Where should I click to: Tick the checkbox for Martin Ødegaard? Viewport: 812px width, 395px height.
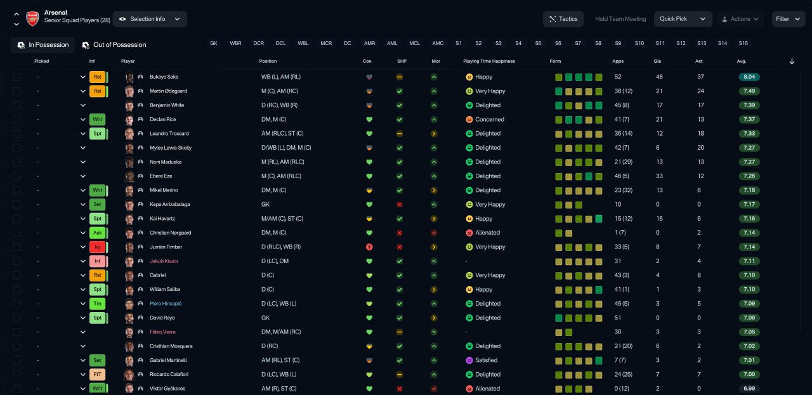(x=16, y=91)
